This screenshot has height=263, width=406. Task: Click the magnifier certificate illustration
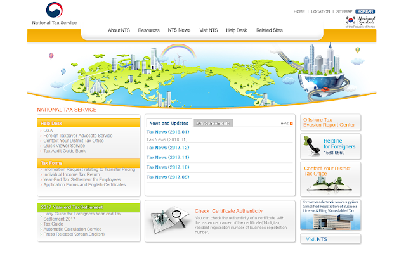point(169,220)
